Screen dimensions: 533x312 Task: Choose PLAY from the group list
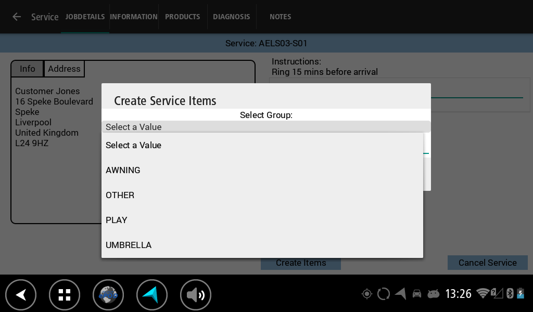(262, 220)
